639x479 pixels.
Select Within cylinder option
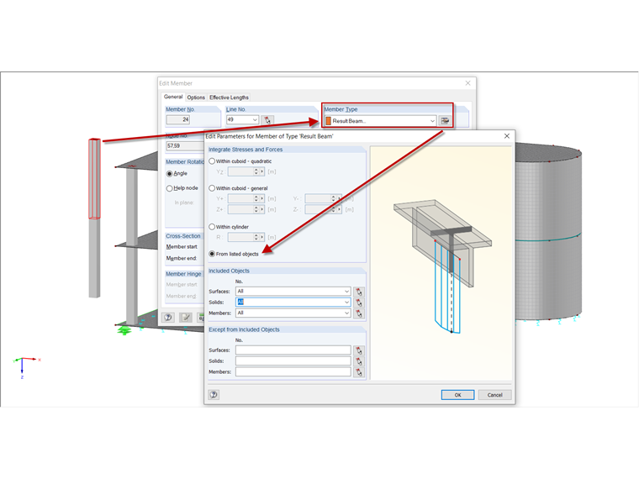[x=212, y=227]
